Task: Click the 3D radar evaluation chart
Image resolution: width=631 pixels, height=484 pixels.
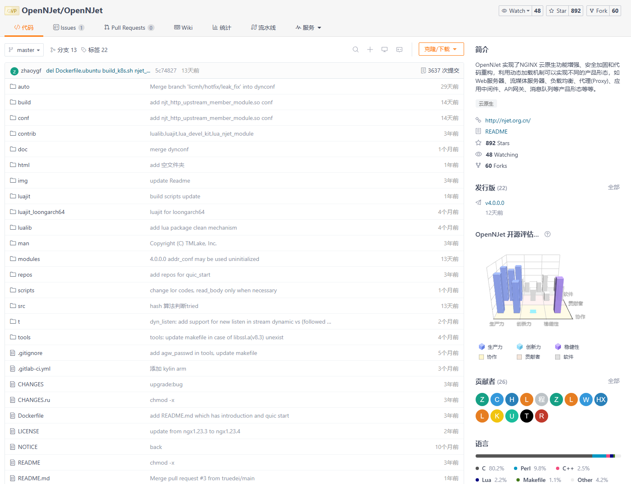Action: point(536,290)
